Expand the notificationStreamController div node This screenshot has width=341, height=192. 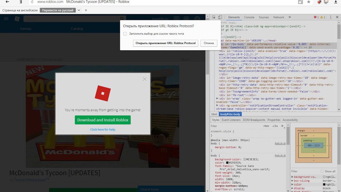(217, 106)
